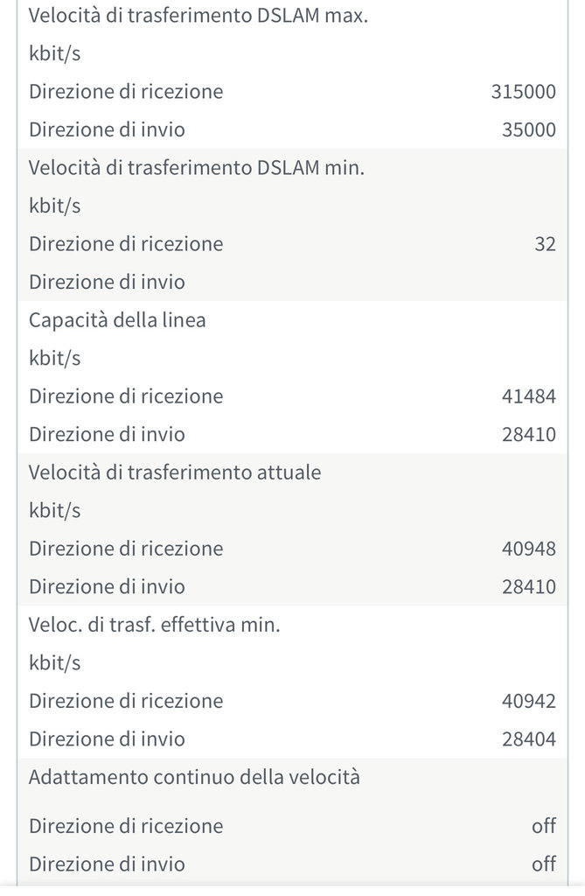Click the "off" value for Direzione di ricezione

coord(544,826)
